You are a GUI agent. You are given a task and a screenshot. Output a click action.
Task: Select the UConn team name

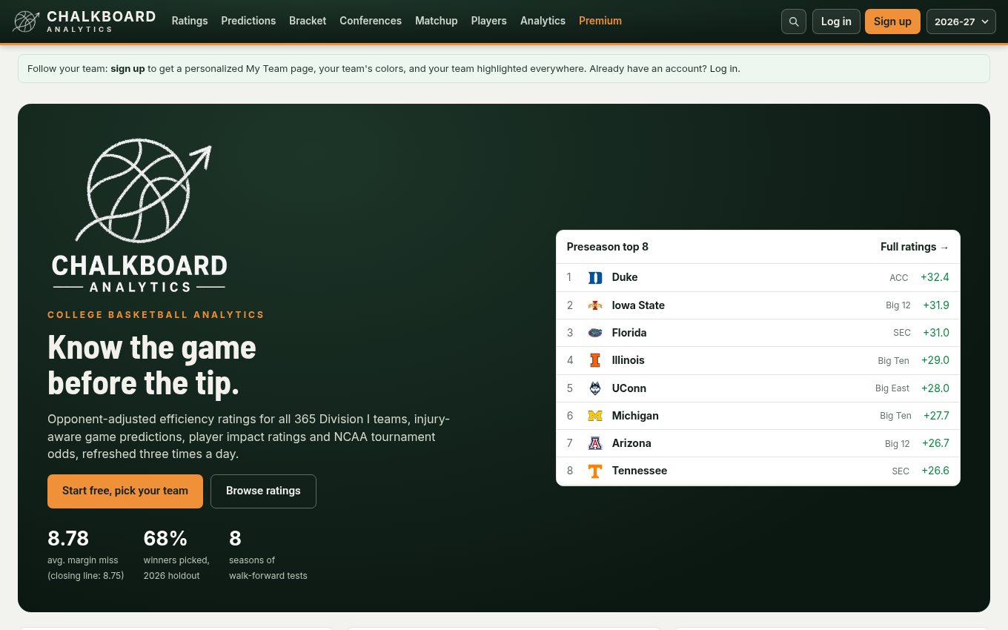tap(629, 388)
